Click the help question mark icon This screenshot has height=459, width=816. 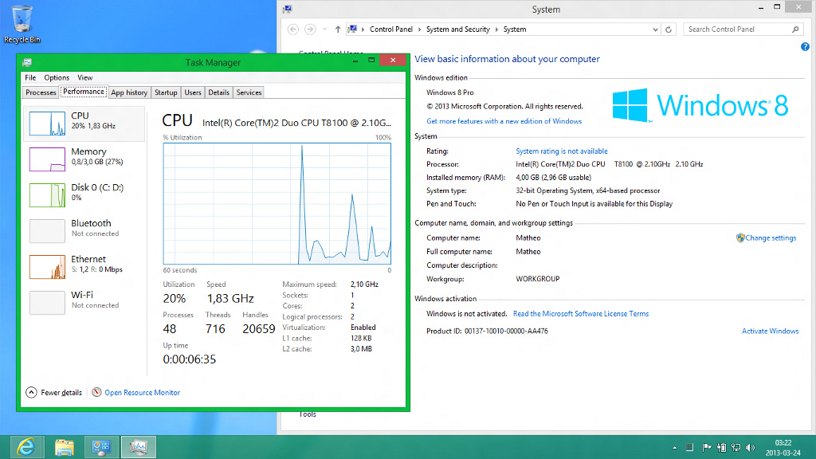pyautogui.click(x=805, y=47)
